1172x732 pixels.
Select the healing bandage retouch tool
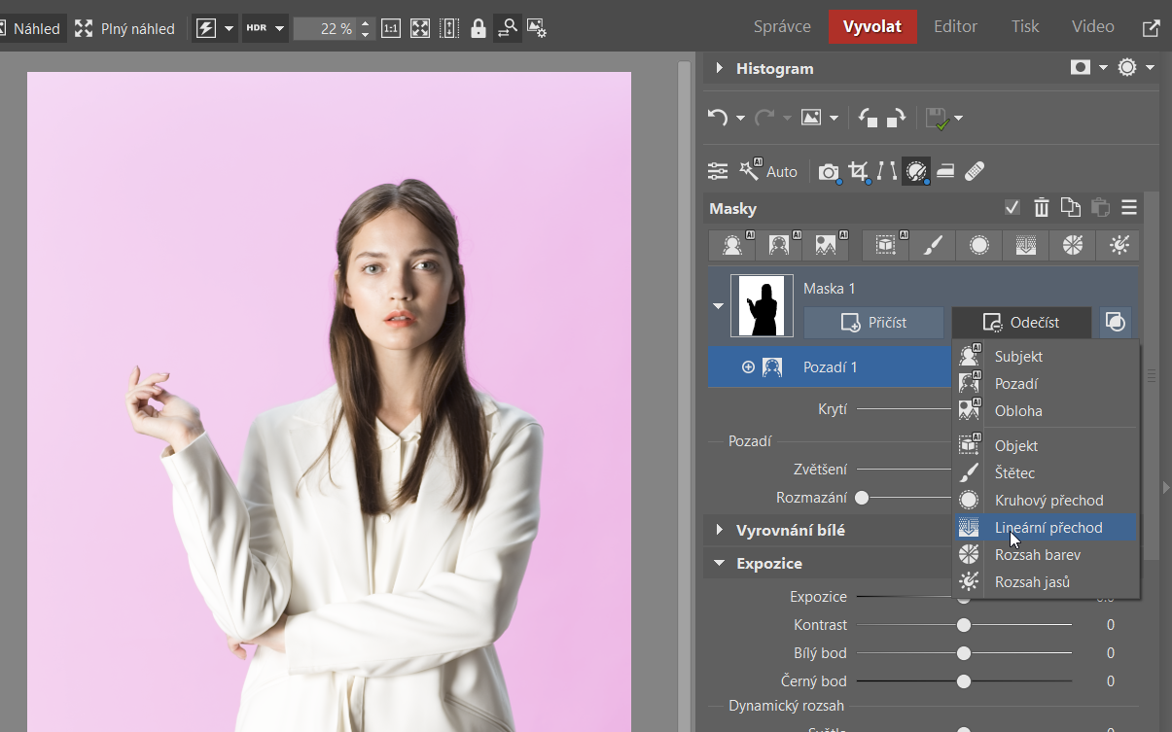click(975, 171)
